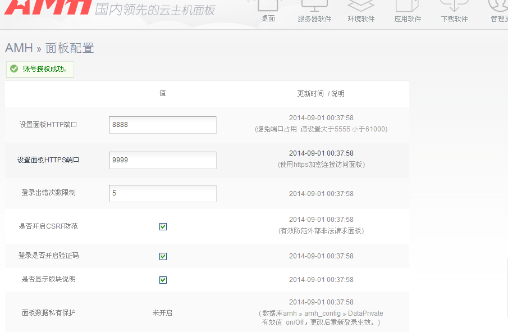Click the 账号授权成功 notification message
Screen dimensions: 508x332
(x=45, y=69)
